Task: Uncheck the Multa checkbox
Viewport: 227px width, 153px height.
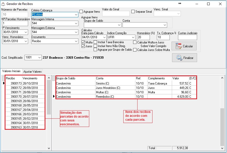Action: pyautogui.click(x=83, y=42)
